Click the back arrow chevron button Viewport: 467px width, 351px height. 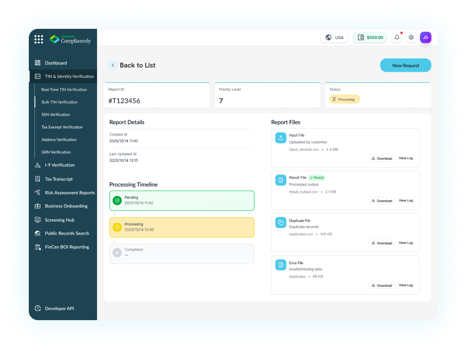tap(113, 65)
